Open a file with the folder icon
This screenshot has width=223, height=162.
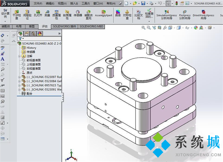click(135, 3)
